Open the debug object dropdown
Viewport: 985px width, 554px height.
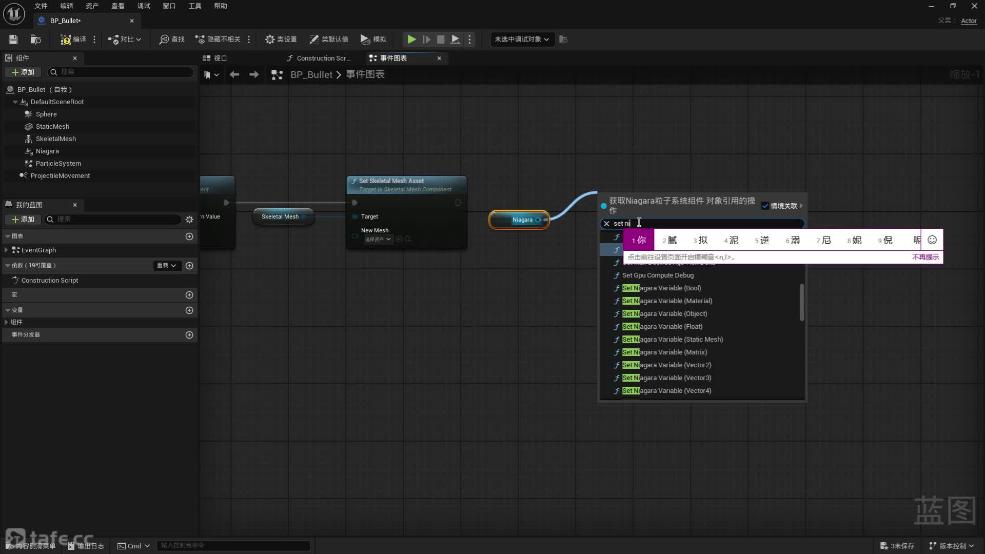(x=522, y=39)
